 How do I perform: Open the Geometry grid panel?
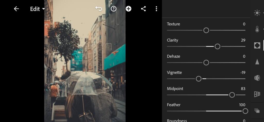pyautogui.click(x=257, y=94)
